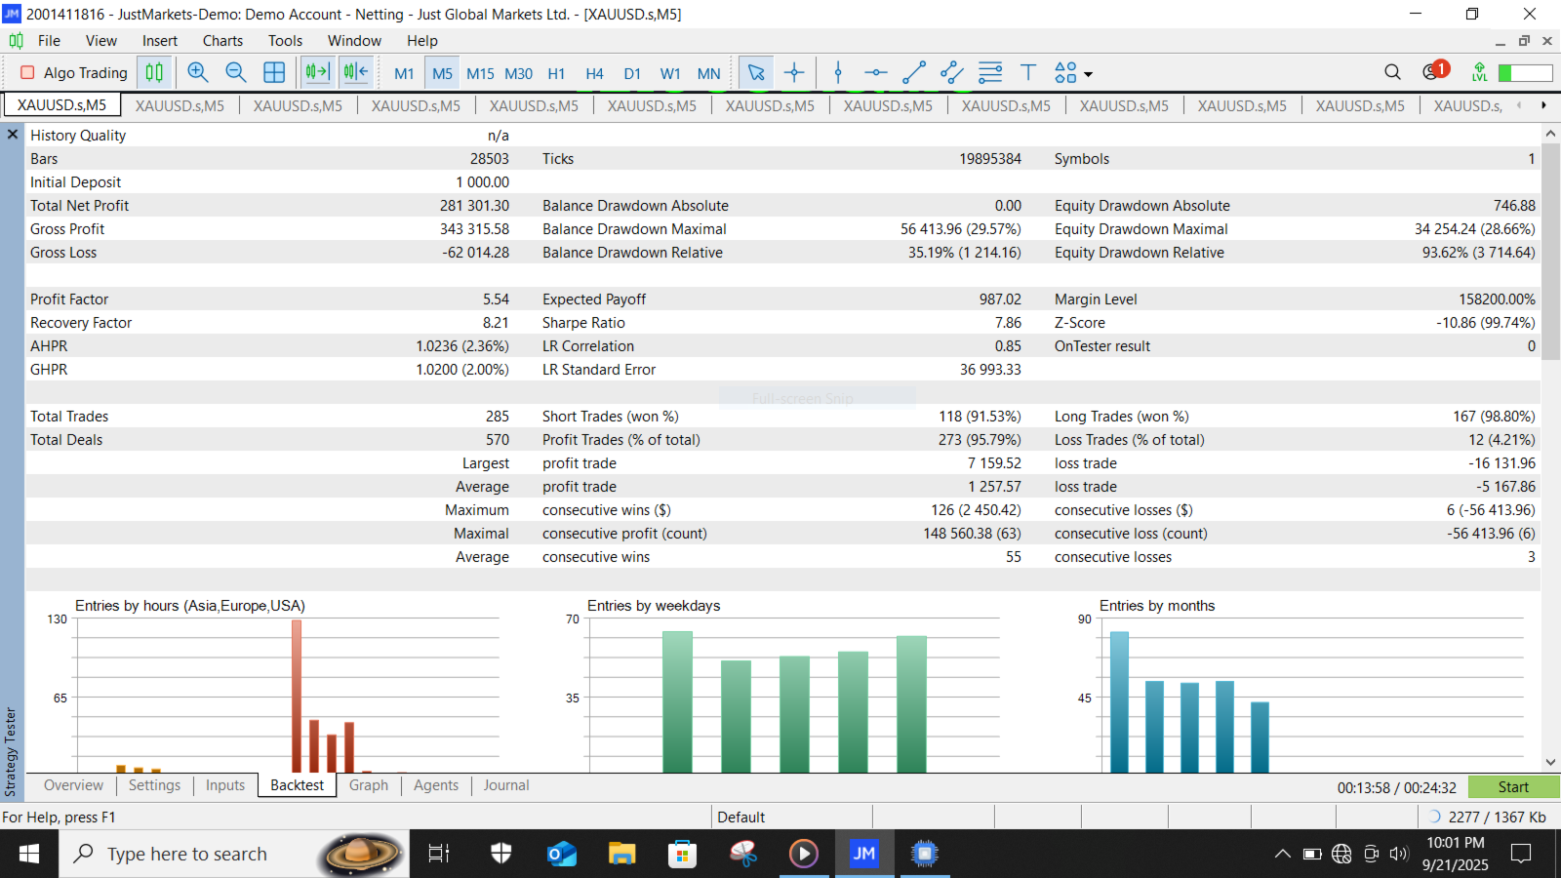
Task: Select the crosshair cursor tool
Action: click(x=794, y=72)
